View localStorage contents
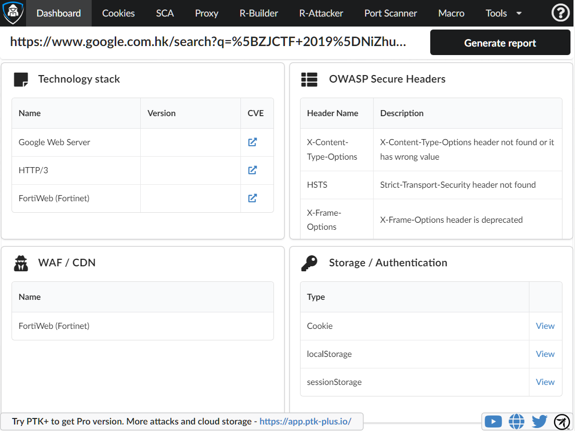The width and height of the screenshot is (575, 431). [x=545, y=354]
